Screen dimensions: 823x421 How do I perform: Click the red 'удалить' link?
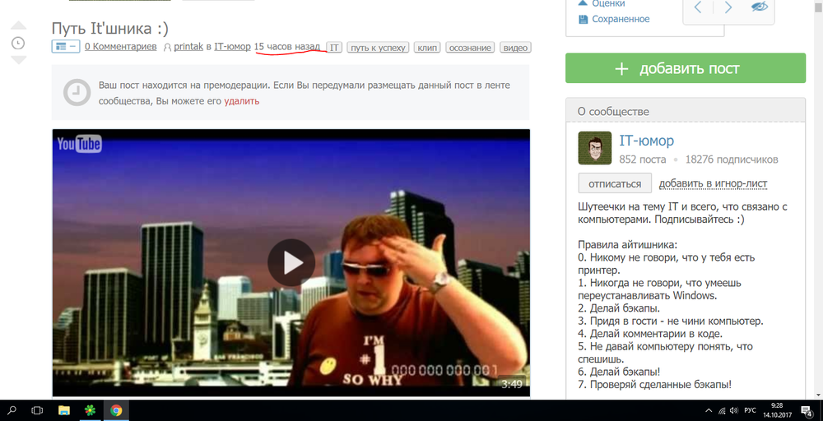241,101
